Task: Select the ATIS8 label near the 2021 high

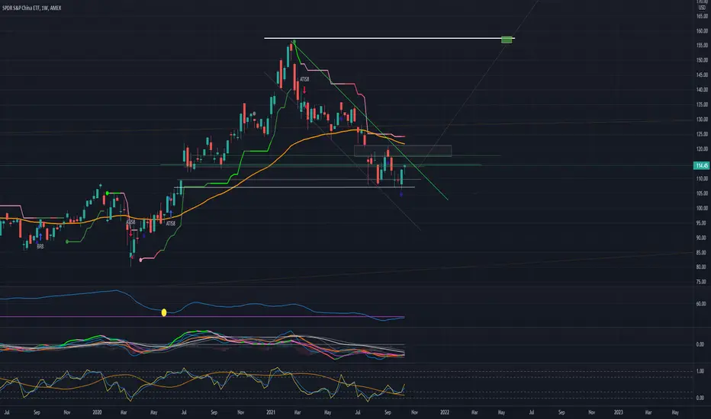Action: click(304, 79)
